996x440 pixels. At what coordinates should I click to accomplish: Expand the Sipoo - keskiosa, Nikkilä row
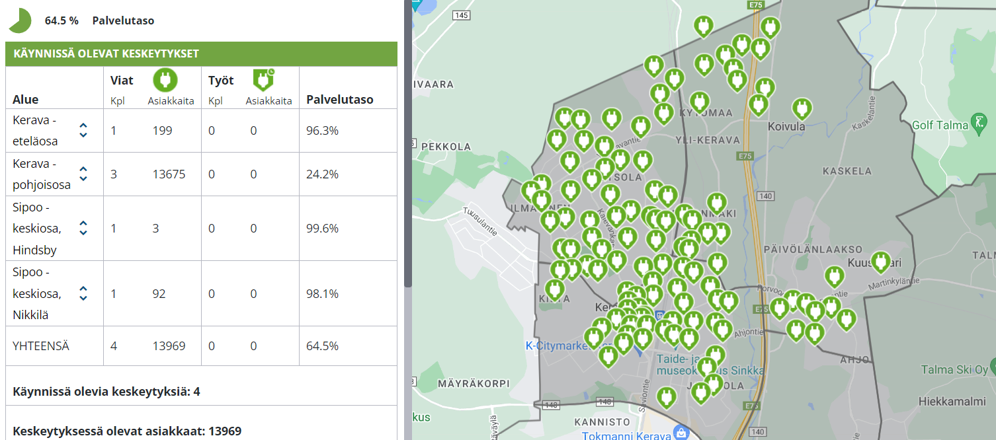[83, 293]
